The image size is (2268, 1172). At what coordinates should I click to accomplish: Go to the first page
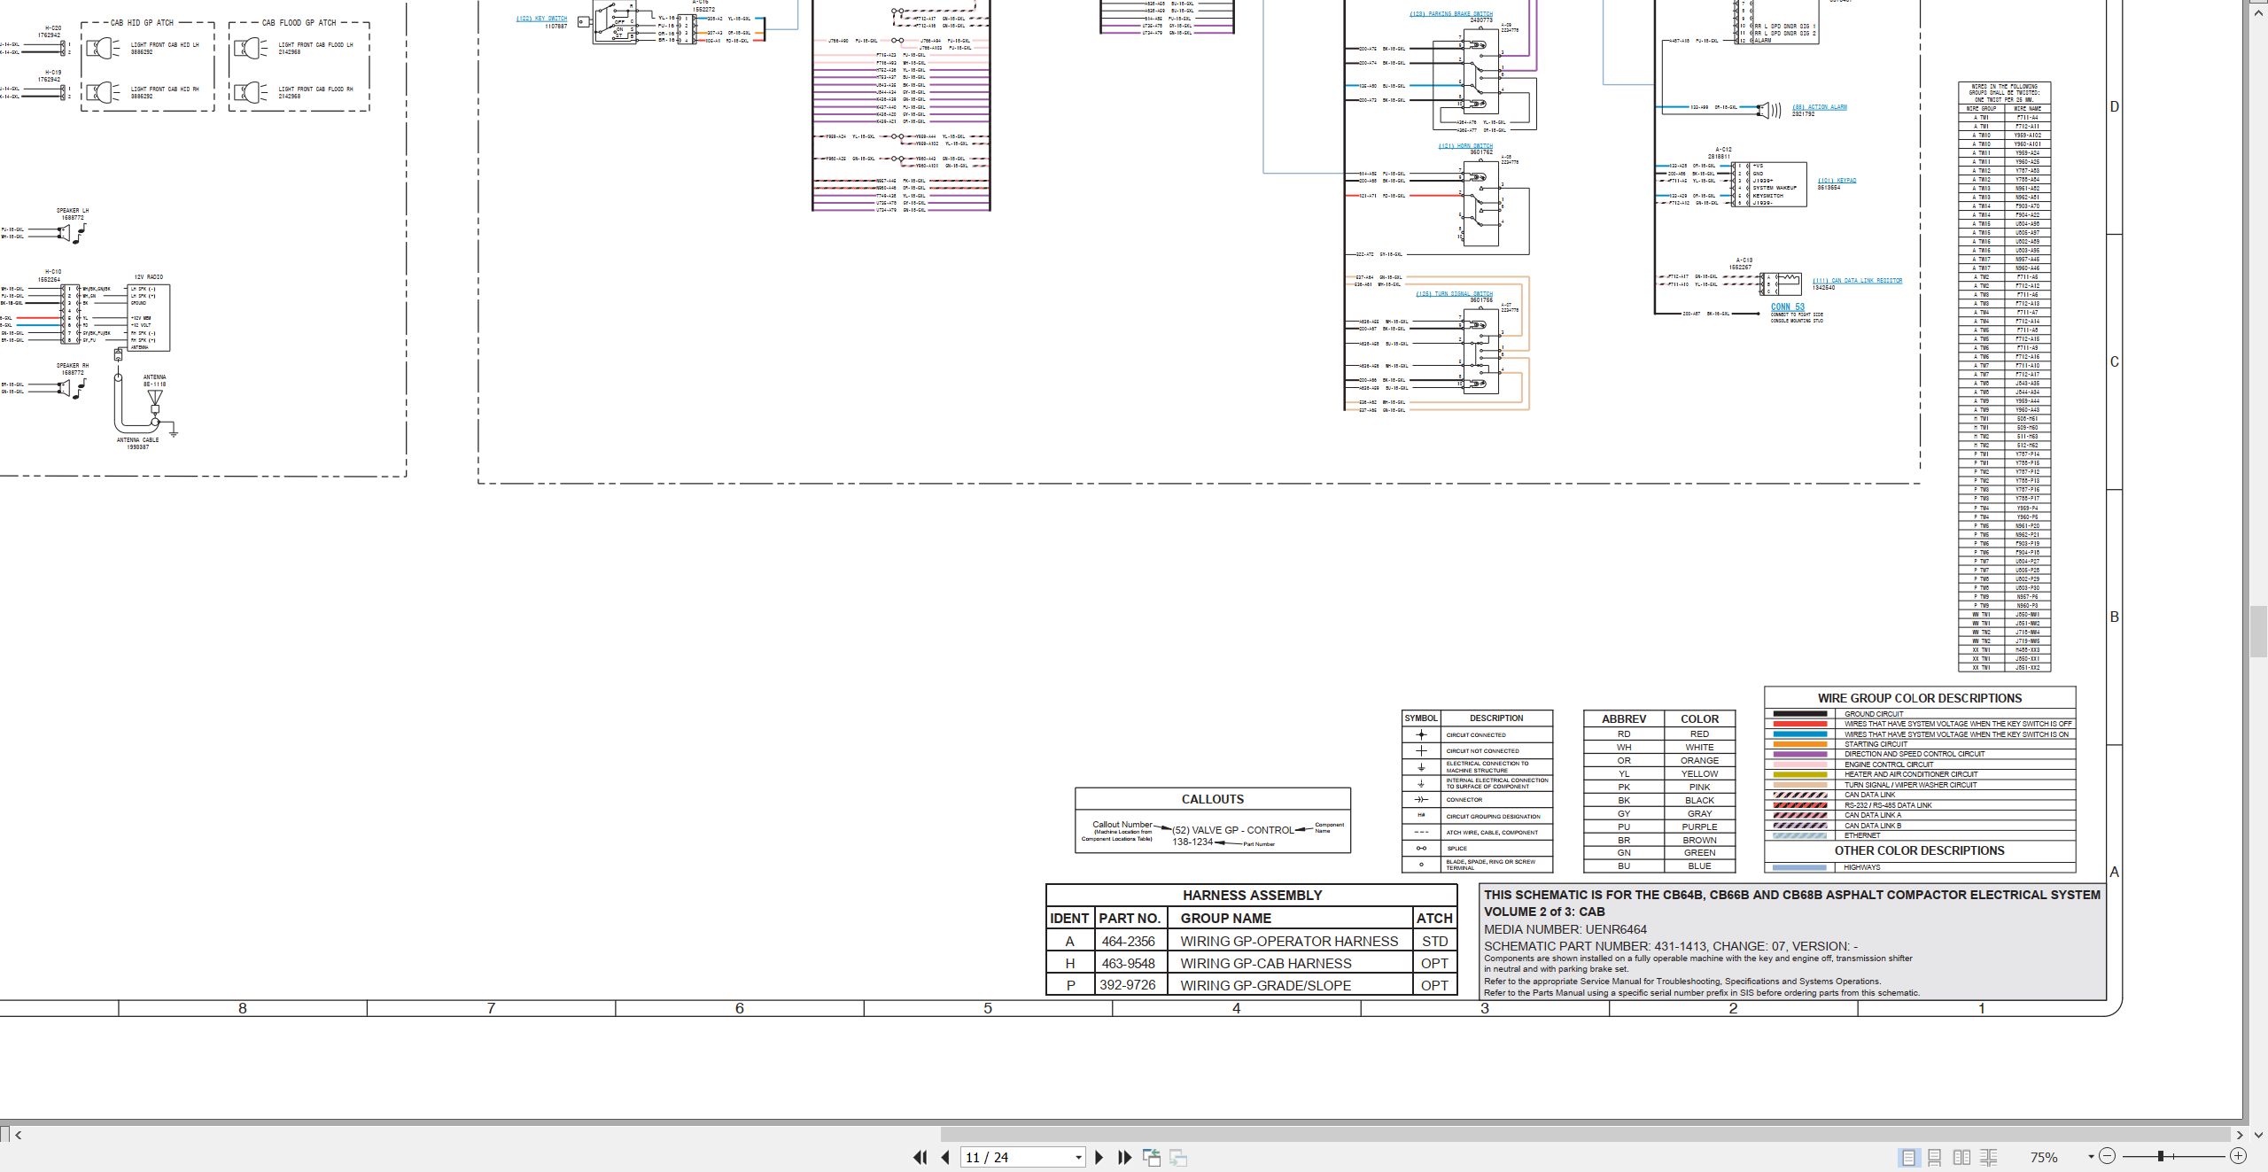click(920, 1157)
